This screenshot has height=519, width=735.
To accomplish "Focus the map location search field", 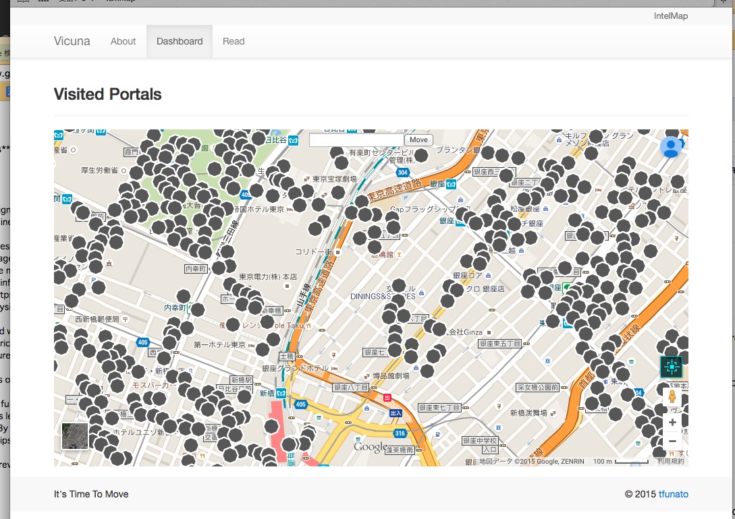I will tap(356, 140).
